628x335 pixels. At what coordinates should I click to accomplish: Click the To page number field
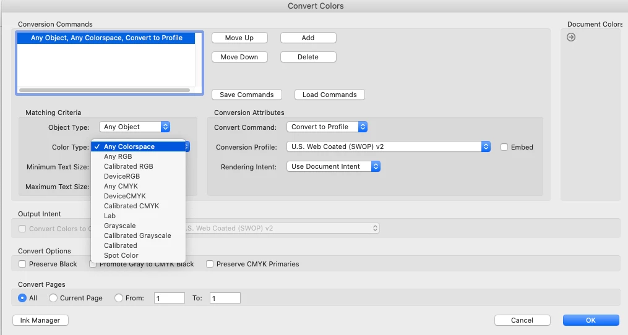click(225, 298)
